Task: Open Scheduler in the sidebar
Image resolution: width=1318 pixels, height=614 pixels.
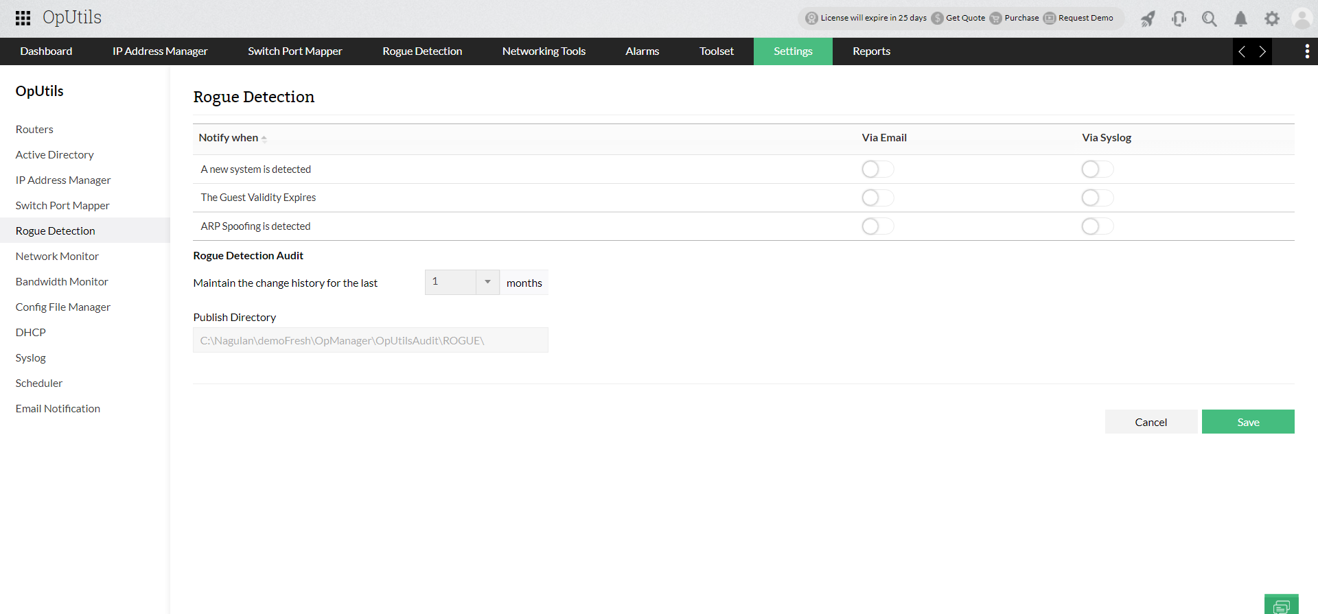Action: pyautogui.click(x=39, y=383)
